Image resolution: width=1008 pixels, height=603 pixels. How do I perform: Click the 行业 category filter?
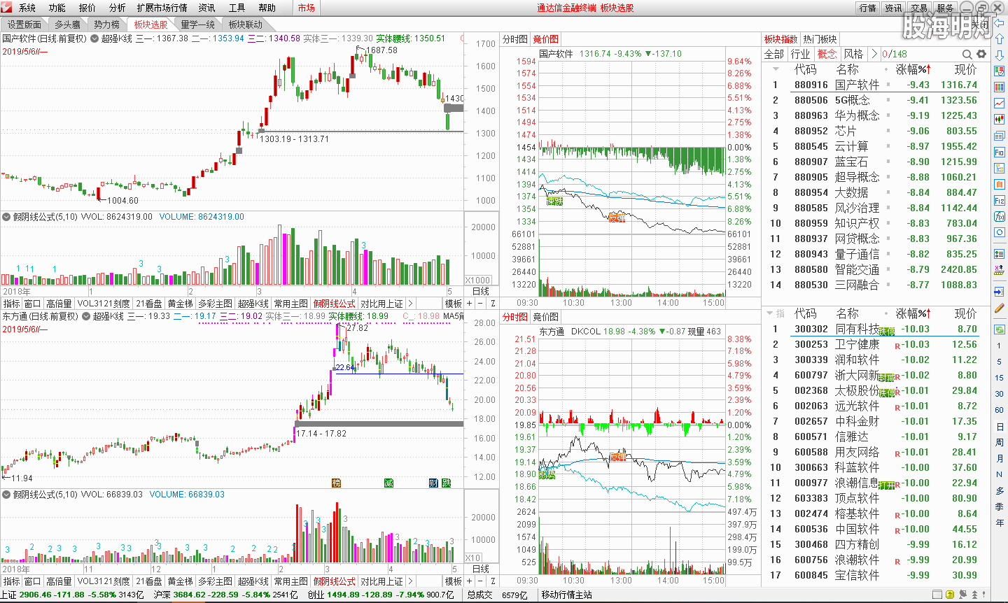click(801, 54)
